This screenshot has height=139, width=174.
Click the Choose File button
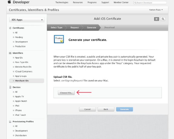[x=66, y=93]
